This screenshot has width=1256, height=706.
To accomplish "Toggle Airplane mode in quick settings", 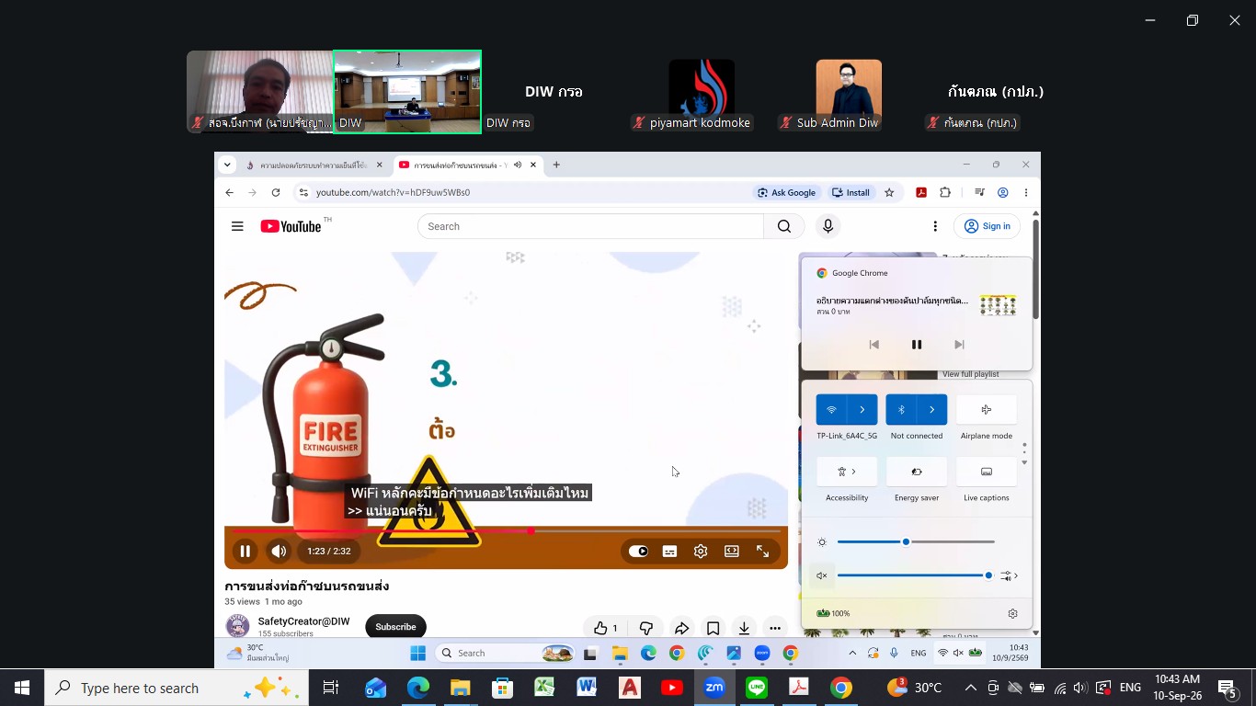I will coord(987,410).
